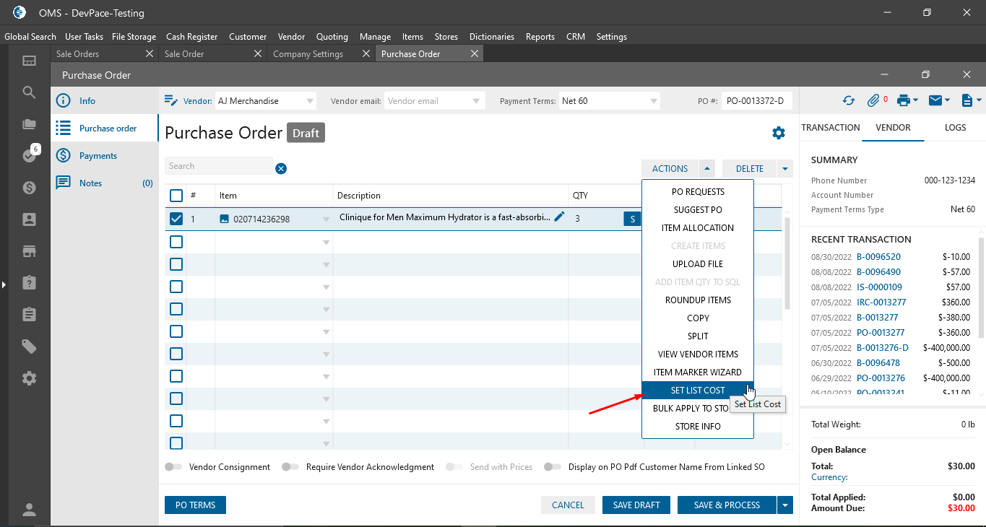Expand the Save & Process arrow menu

[x=785, y=505]
